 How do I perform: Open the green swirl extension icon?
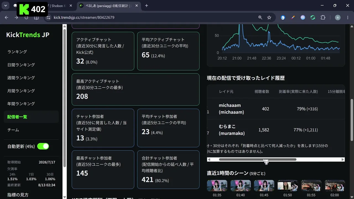coord(313,17)
